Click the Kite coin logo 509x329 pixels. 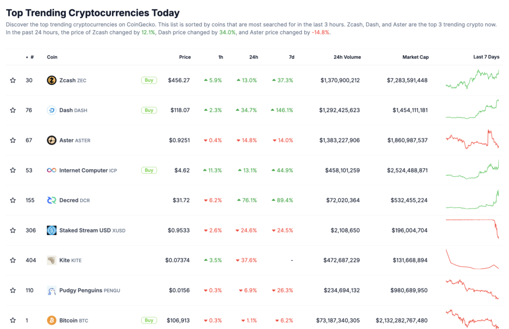[52, 260]
